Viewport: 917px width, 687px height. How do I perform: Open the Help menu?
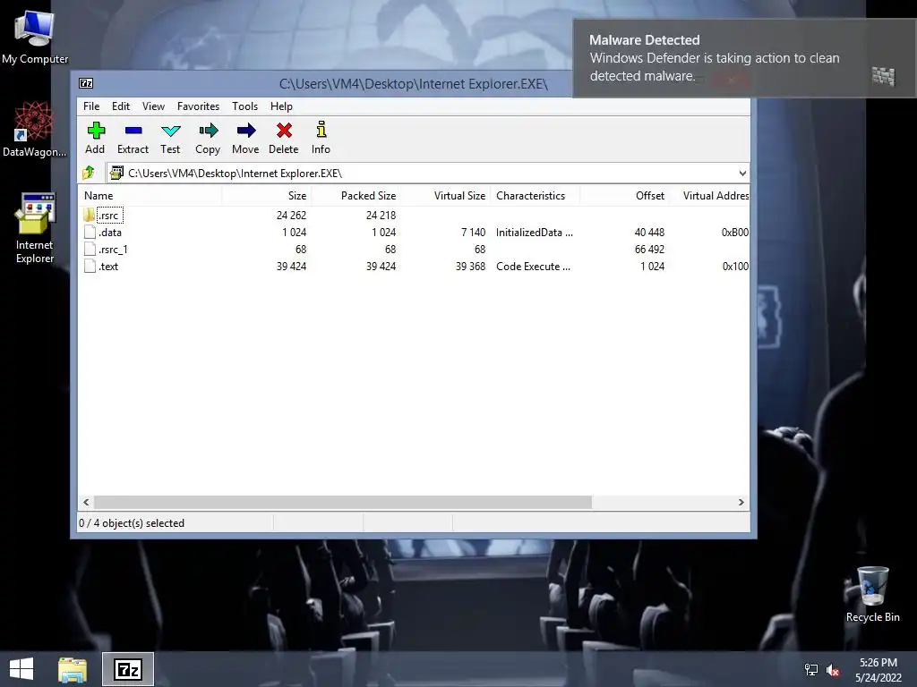(281, 106)
